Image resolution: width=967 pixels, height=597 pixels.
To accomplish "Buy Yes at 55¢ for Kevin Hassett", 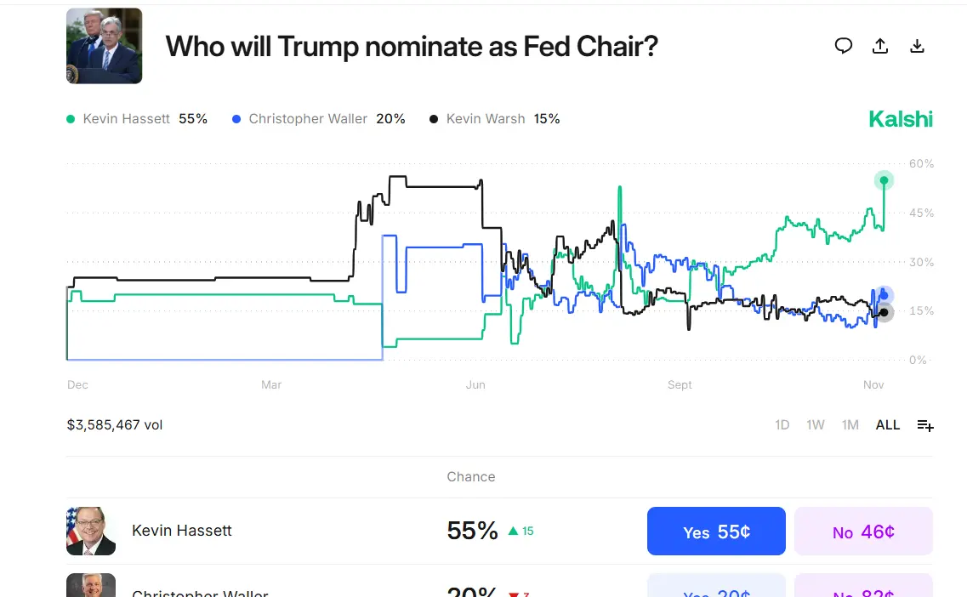I will pyautogui.click(x=716, y=531).
